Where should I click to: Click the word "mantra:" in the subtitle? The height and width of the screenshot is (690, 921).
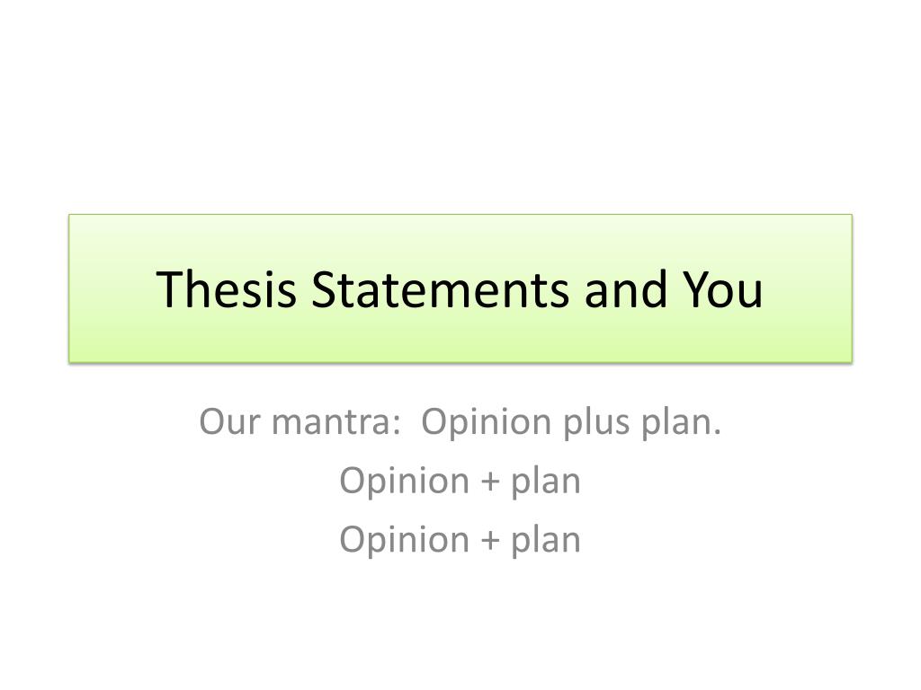[336, 421]
